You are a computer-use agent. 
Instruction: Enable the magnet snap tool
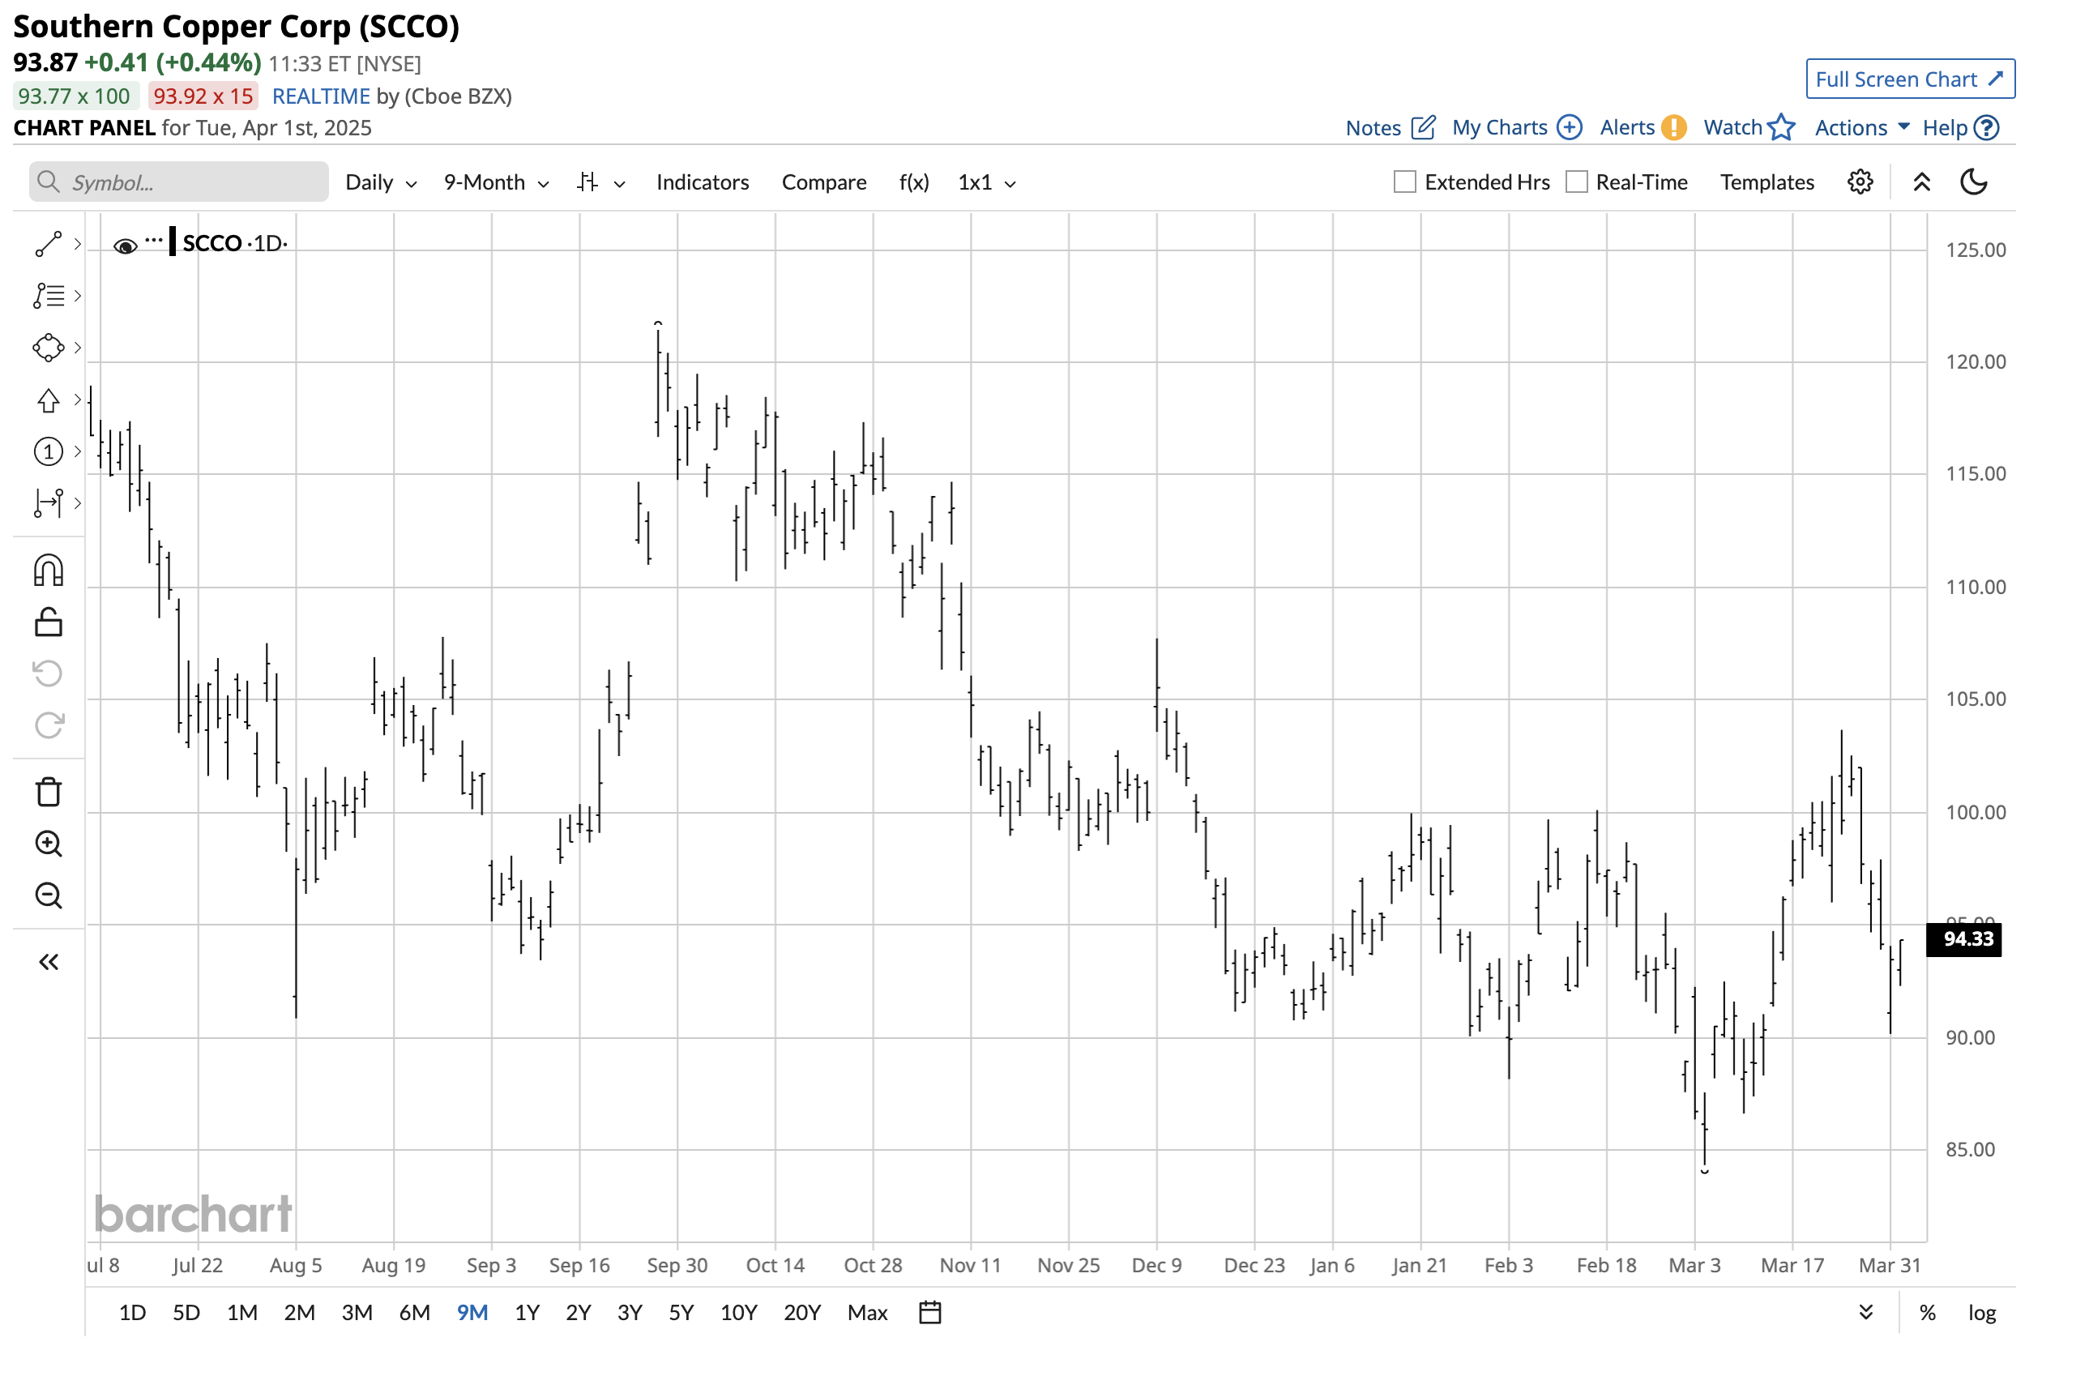(x=48, y=570)
